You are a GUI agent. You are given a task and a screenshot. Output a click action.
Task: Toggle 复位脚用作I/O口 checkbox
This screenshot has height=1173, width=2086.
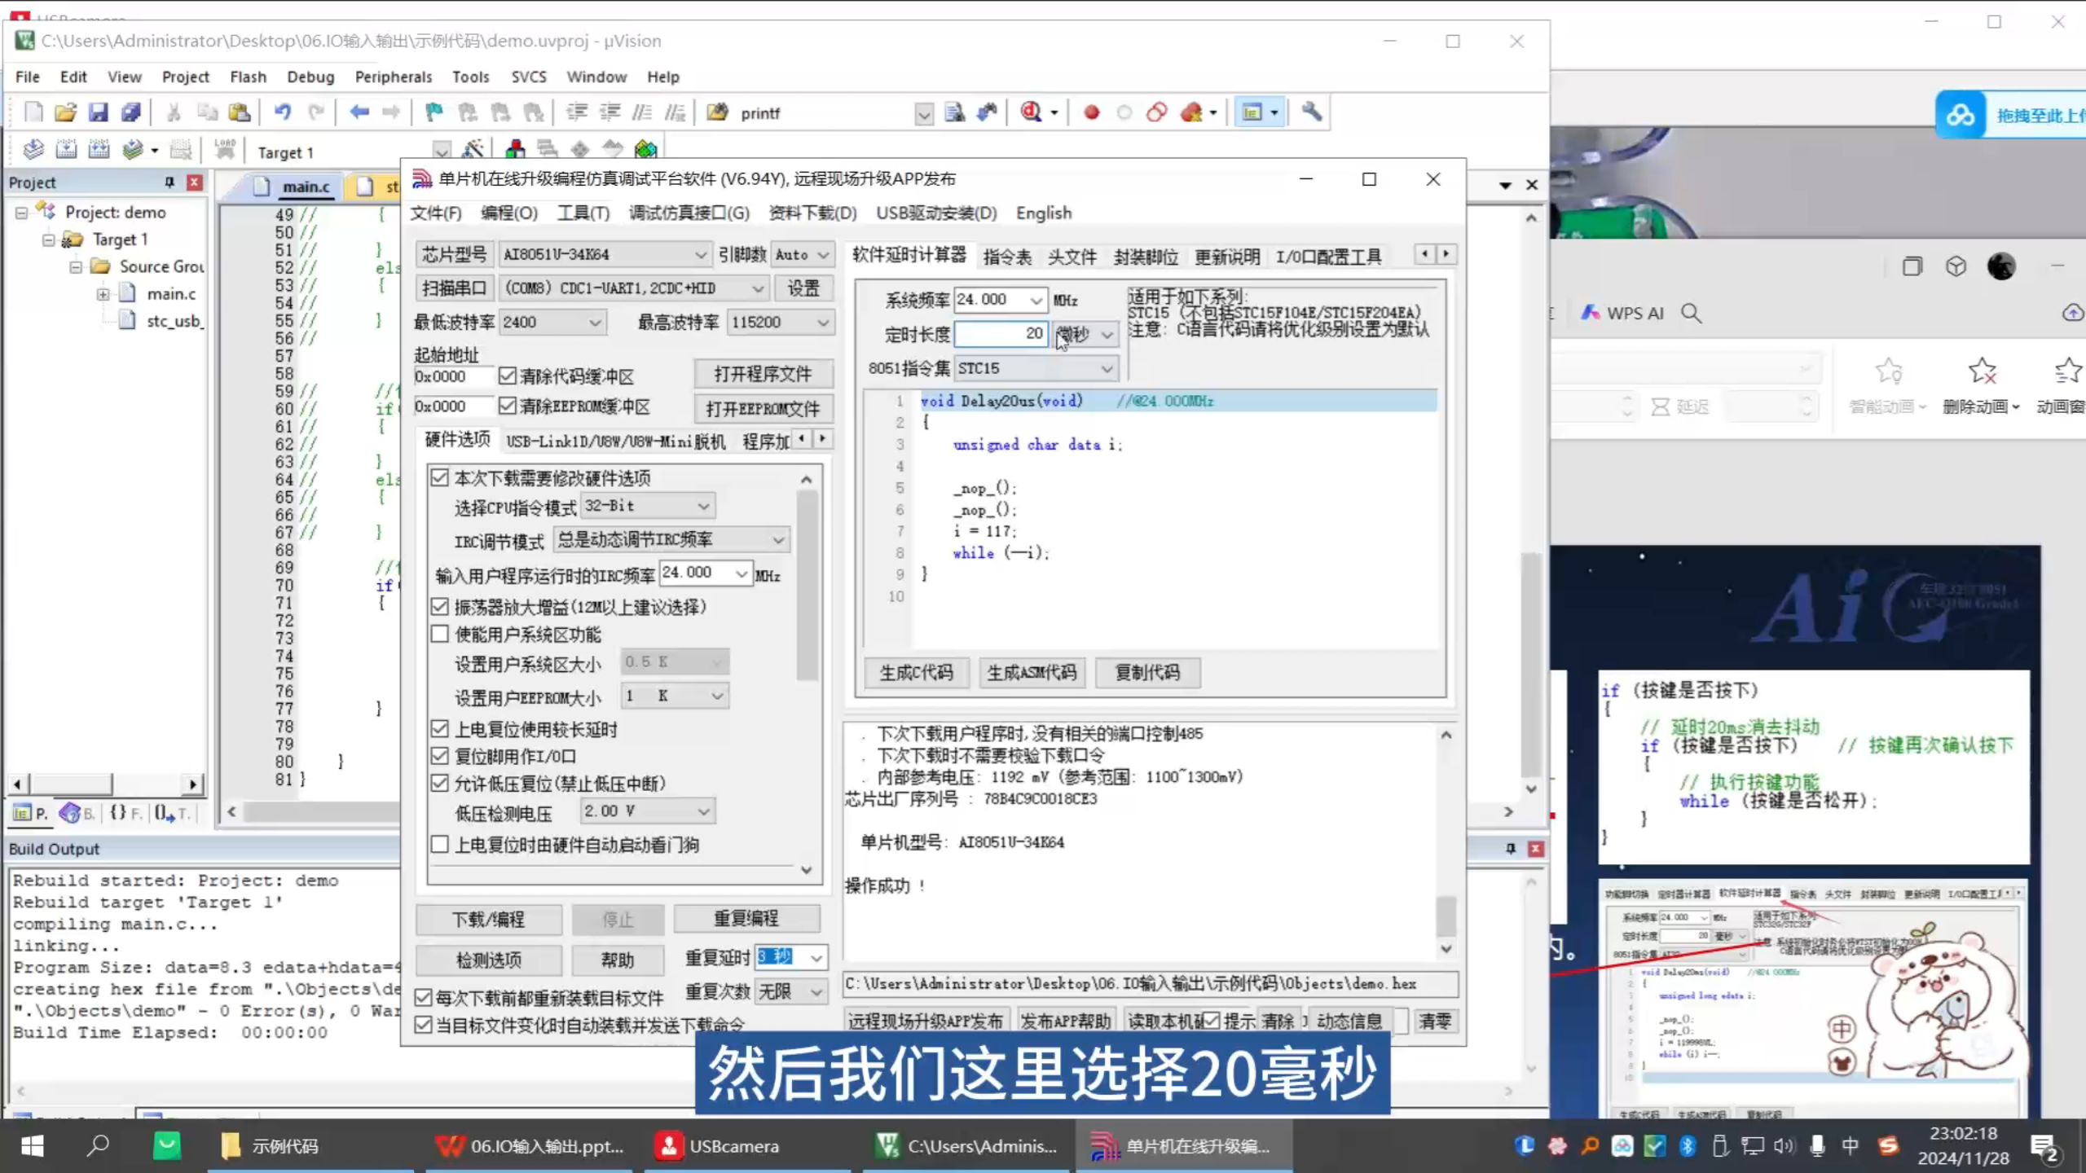440,756
